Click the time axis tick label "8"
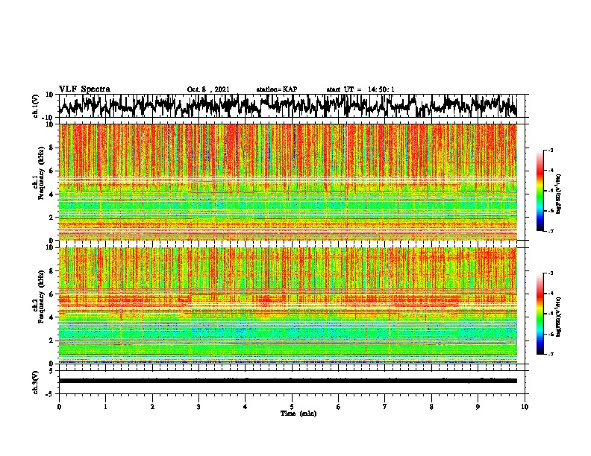Viewport: 591px width, 456px height. click(431, 407)
